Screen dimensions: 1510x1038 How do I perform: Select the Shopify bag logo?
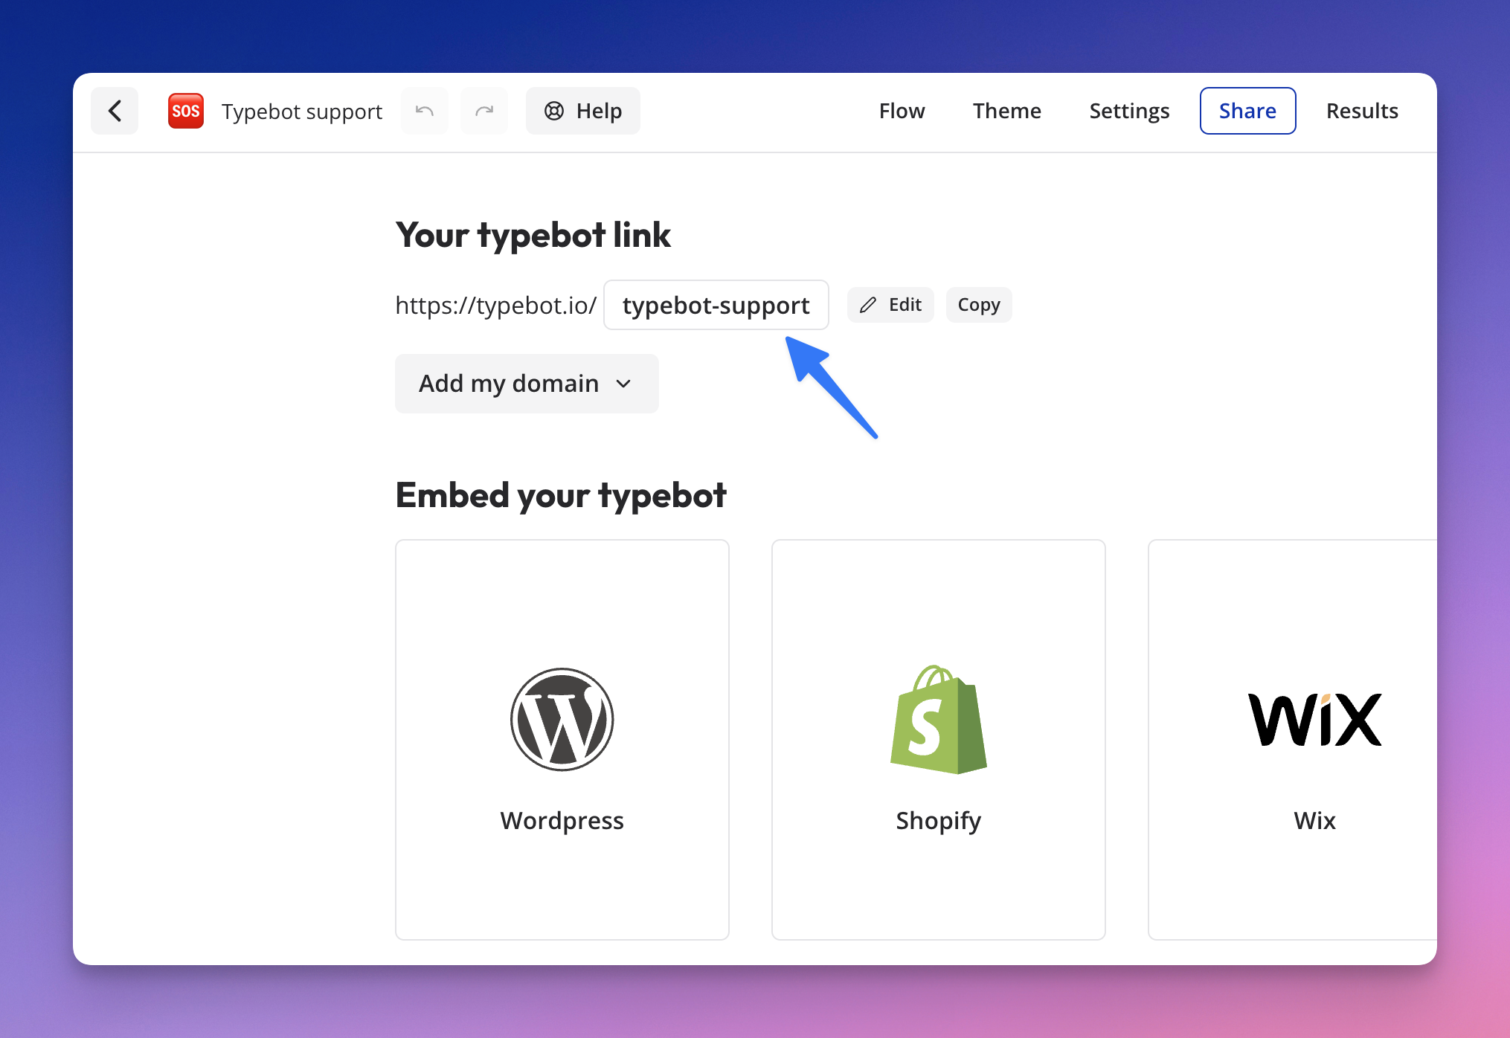(x=938, y=718)
